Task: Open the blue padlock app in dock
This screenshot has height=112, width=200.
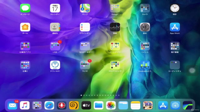Action: pos(175,105)
